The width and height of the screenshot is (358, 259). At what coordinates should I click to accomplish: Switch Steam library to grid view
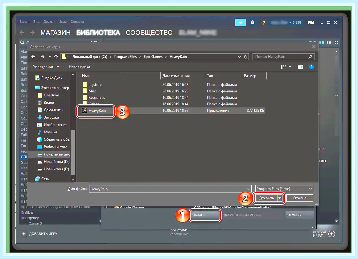pos(336,42)
